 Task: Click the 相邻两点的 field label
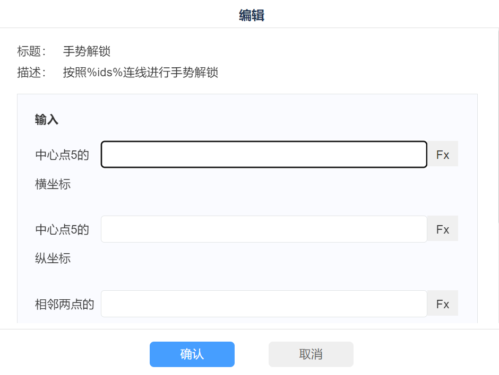(x=64, y=305)
